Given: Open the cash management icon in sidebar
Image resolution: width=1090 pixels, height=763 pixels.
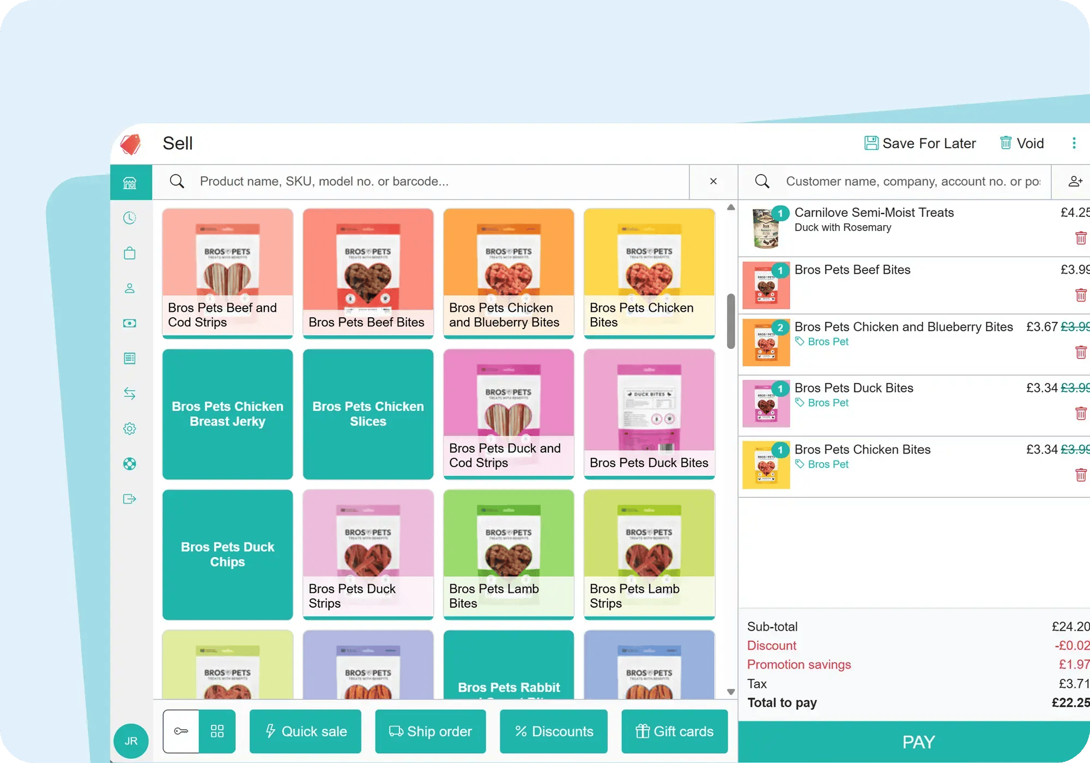Looking at the screenshot, I should click(130, 323).
